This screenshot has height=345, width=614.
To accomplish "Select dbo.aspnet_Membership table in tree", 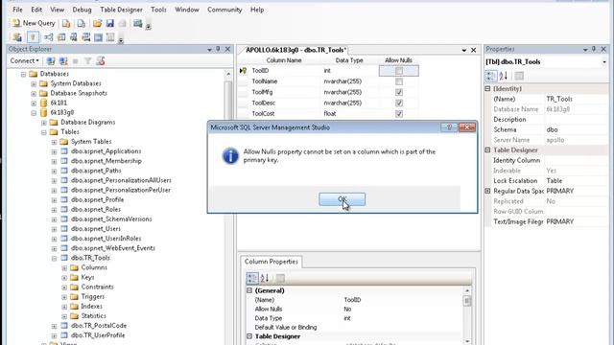I will click(106, 161).
